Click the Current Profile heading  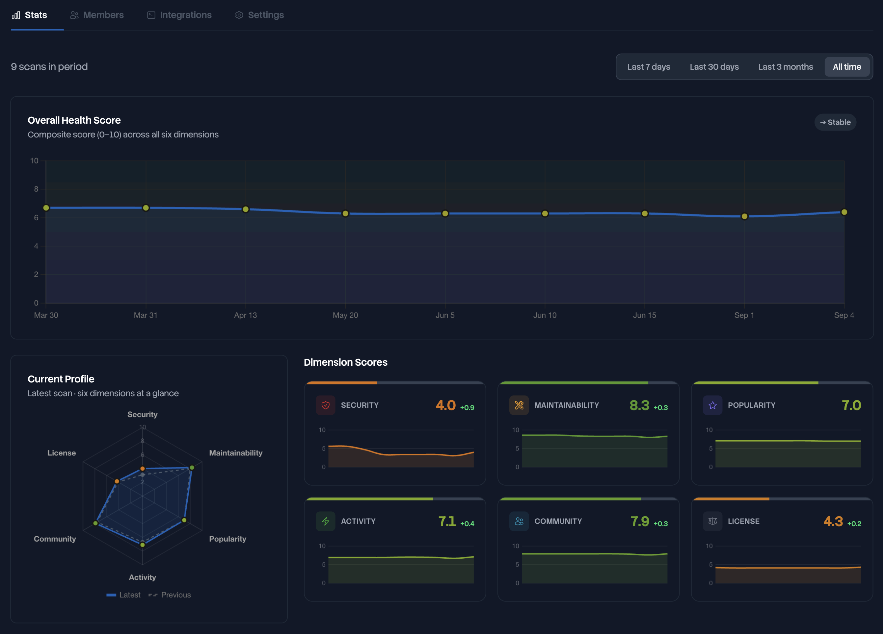pyautogui.click(x=61, y=379)
